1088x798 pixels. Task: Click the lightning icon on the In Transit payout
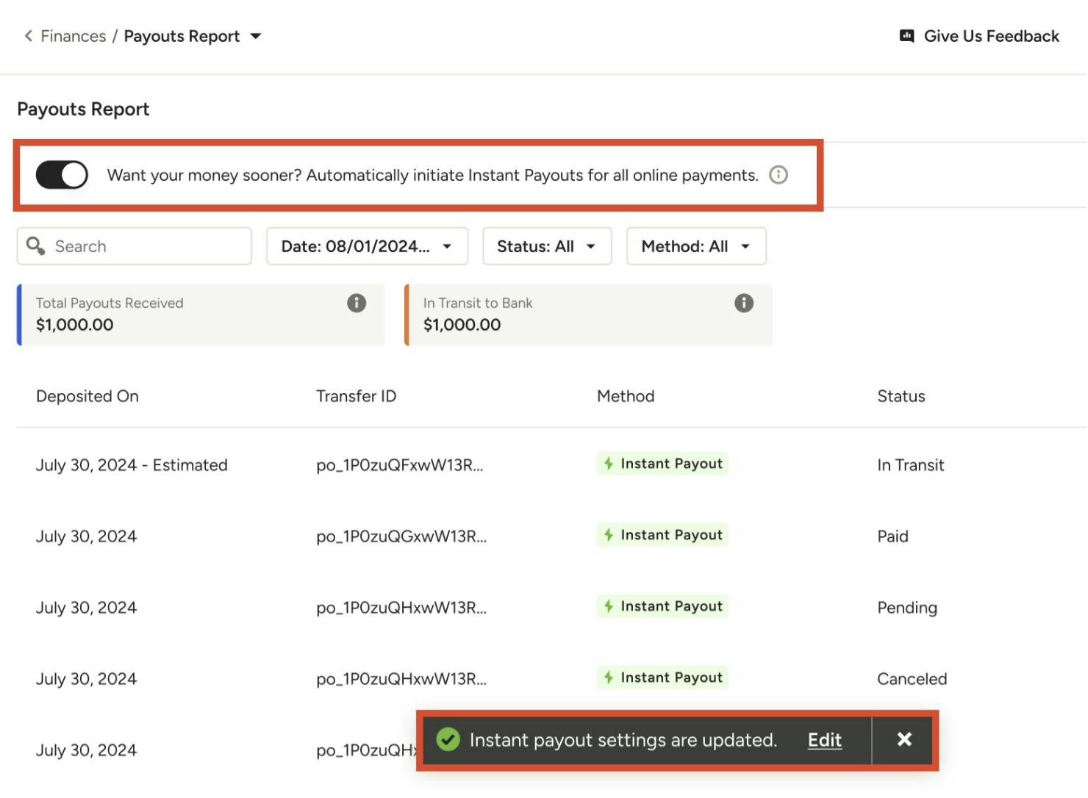click(x=609, y=464)
